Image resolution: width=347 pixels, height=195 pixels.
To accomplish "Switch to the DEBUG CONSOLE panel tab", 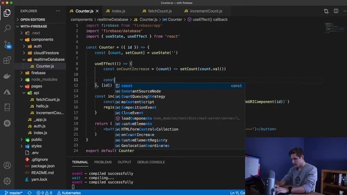I will point(151,162).
